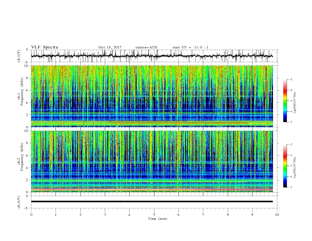The image size is (312, 241).
Task: Select the date "Oct. 15, 2017"
Action: [x=110, y=47]
